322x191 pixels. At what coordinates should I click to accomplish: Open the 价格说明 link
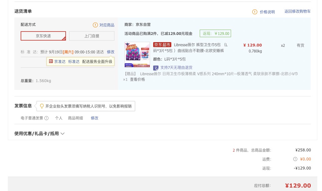pos(267,12)
